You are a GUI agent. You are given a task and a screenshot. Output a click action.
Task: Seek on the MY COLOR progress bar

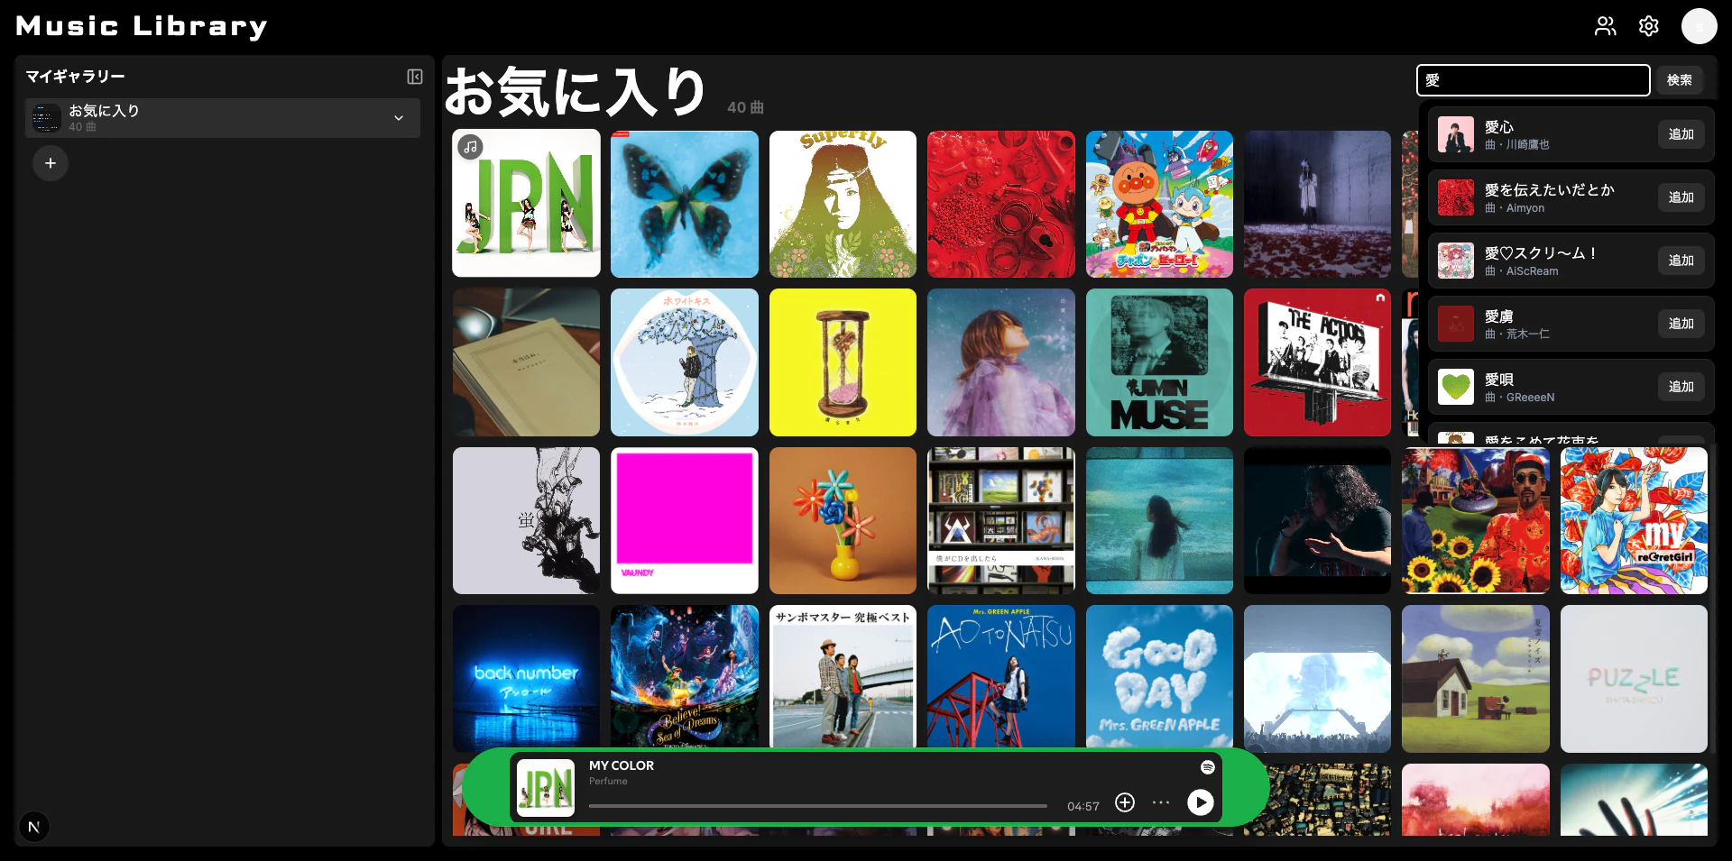pos(817,806)
